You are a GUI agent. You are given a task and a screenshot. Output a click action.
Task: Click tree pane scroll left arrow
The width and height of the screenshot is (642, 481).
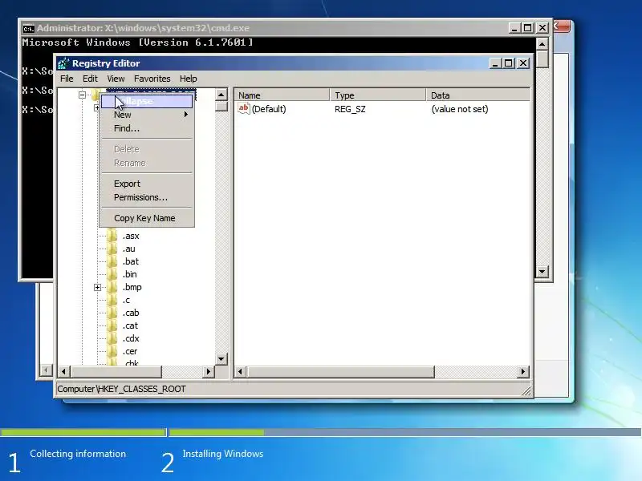pos(63,371)
